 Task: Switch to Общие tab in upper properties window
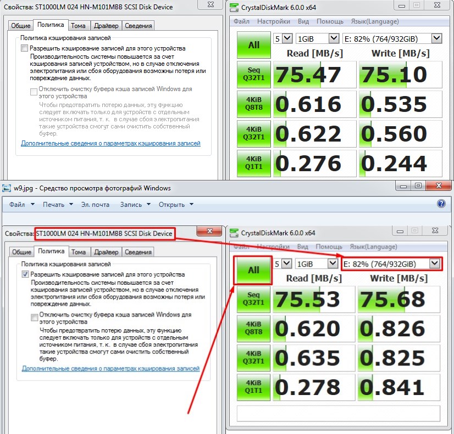pos(21,25)
